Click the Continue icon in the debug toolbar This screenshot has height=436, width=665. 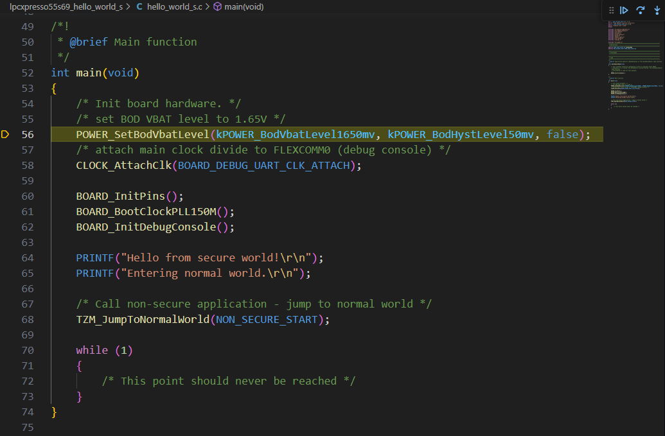click(623, 10)
